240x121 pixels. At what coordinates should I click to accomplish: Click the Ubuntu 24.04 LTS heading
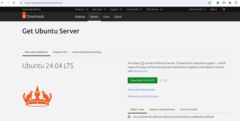[x=48, y=66]
